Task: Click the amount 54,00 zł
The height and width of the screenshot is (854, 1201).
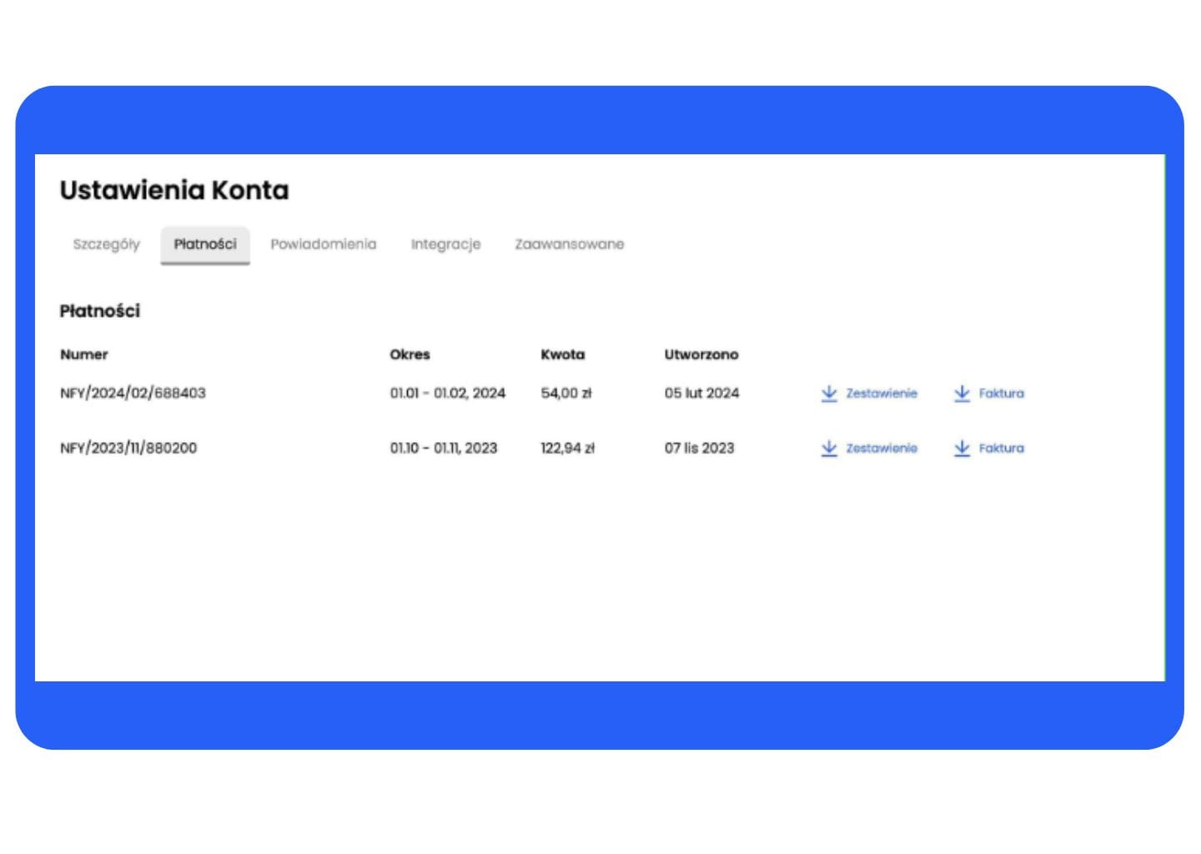Action: coord(566,394)
